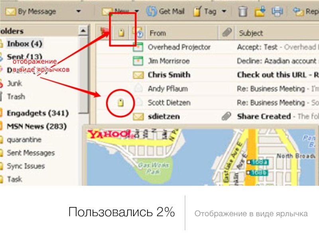Click subject 'Accept: Test'
This screenshot has width=319, height=239.
[x=257, y=47]
